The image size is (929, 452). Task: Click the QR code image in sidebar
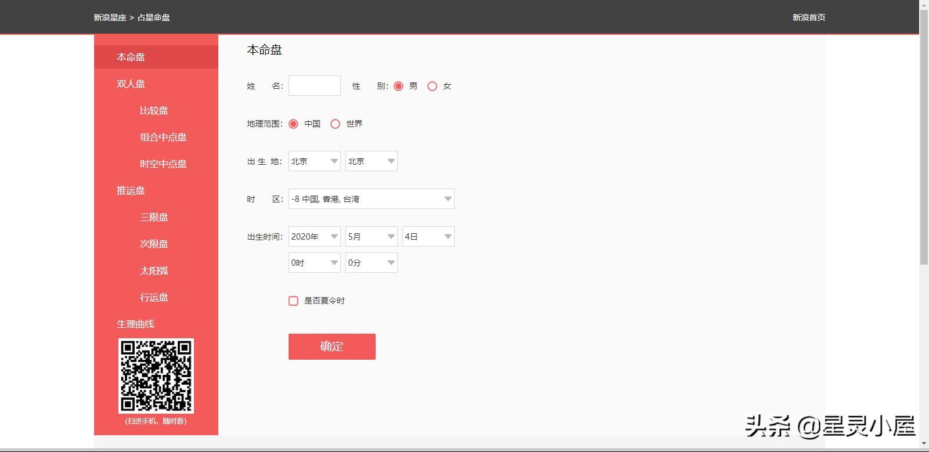point(156,376)
